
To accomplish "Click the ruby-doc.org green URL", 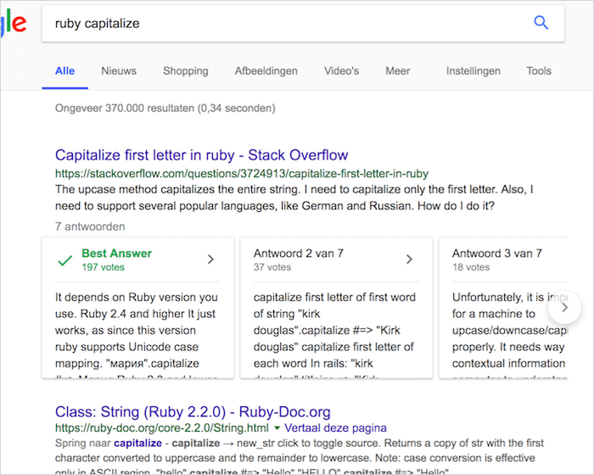I will click(162, 428).
